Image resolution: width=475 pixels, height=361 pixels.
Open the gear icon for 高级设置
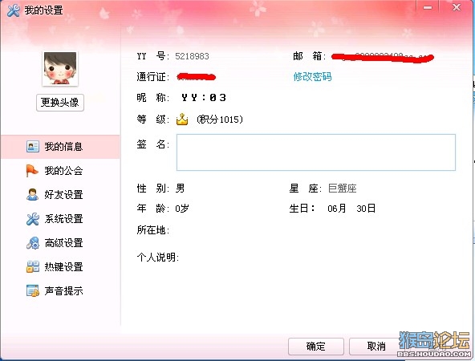pos(32,242)
